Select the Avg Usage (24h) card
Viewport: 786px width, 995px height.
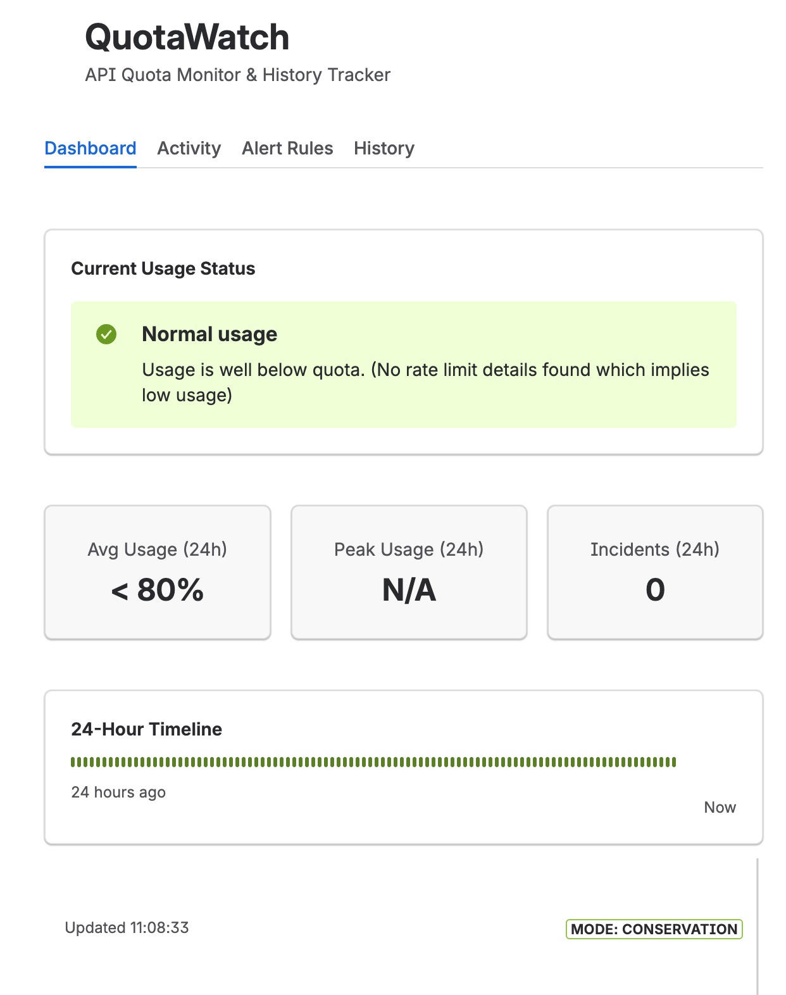[158, 572]
